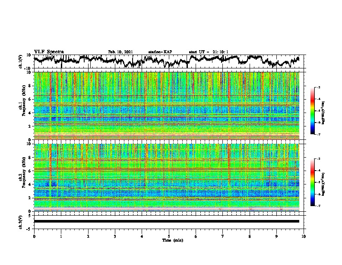Click the ch.2 spectrogram plot
Image resolution: width=342 pixels, height=265 pixels.
[x=167, y=178]
